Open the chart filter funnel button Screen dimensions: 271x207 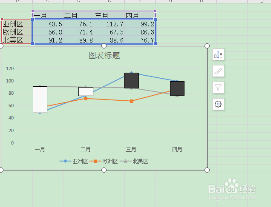click(x=218, y=88)
